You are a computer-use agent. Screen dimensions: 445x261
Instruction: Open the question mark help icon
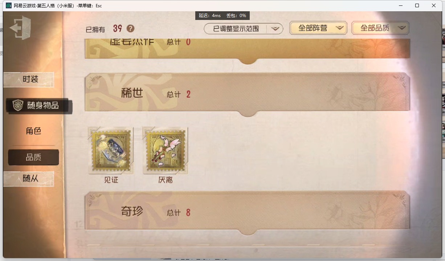(130, 29)
